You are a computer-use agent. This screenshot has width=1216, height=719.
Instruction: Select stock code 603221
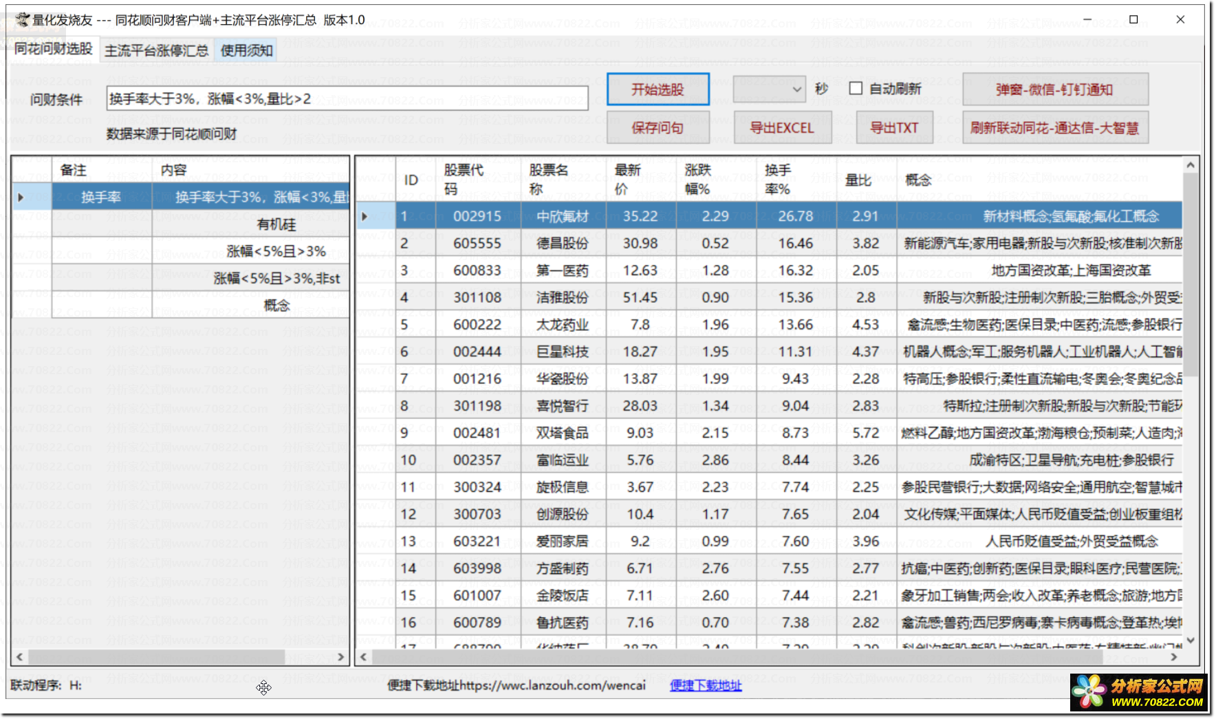tap(477, 541)
